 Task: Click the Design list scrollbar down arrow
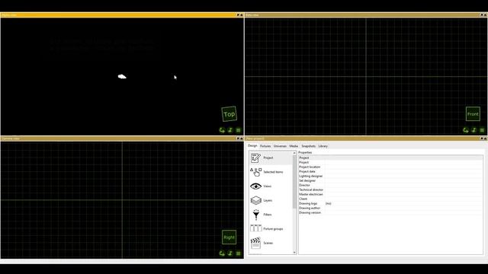click(294, 253)
